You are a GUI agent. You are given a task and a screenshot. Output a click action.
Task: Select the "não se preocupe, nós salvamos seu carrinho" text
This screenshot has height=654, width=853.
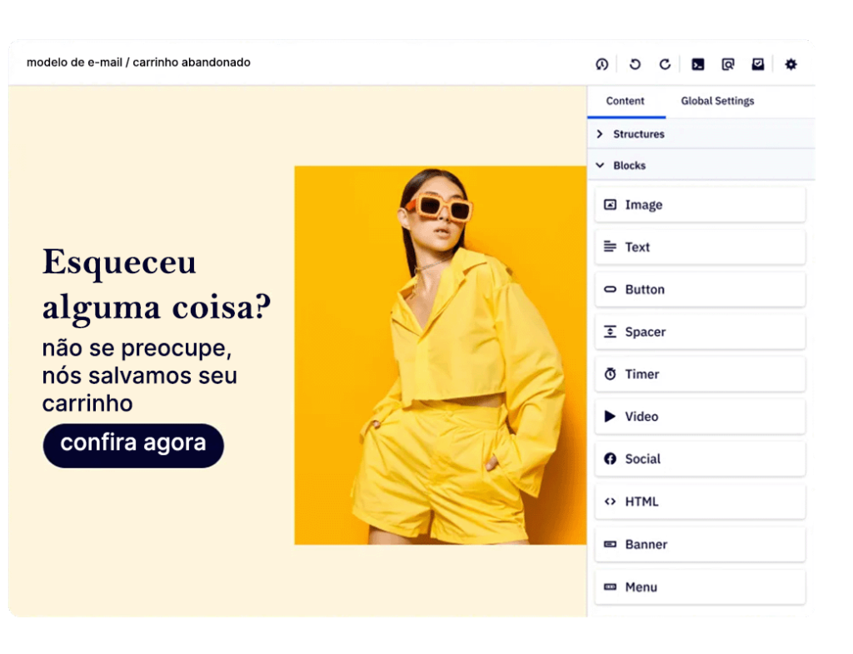140,376
